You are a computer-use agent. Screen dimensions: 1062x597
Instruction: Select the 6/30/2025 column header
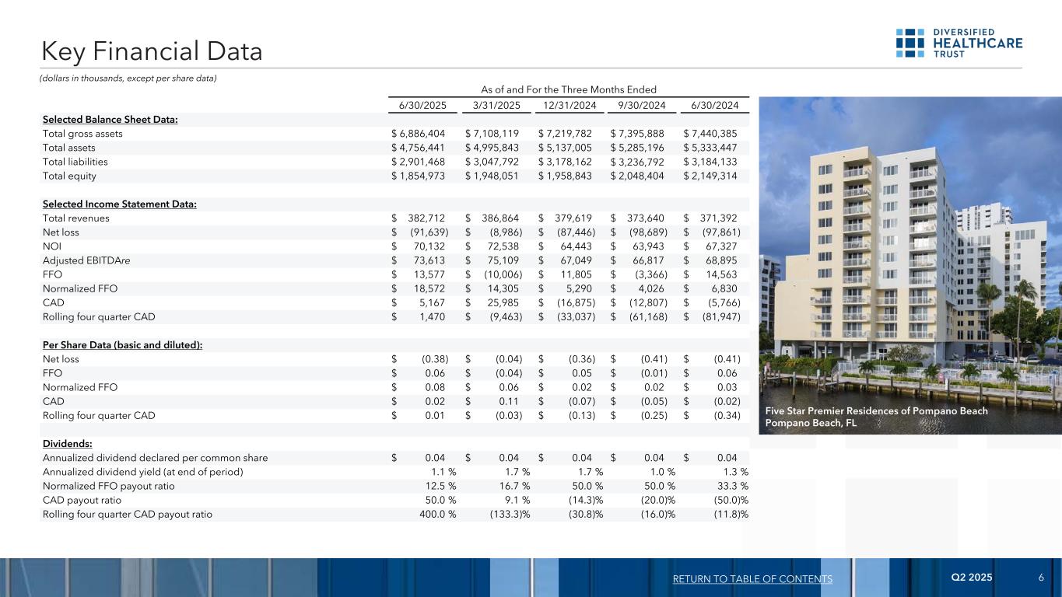(x=423, y=105)
